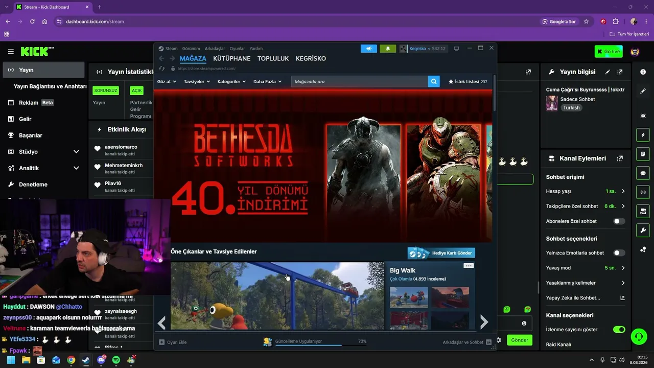
Task: Click the info icon in Kick right rail
Action: pyautogui.click(x=643, y=72)
